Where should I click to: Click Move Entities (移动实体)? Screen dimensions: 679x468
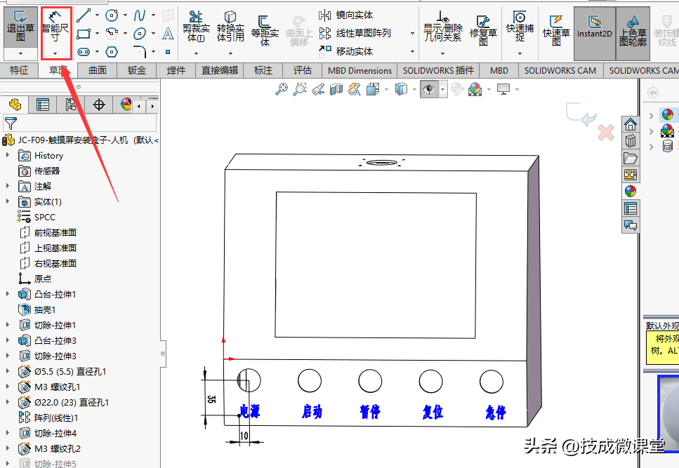[x=346, y=51]
